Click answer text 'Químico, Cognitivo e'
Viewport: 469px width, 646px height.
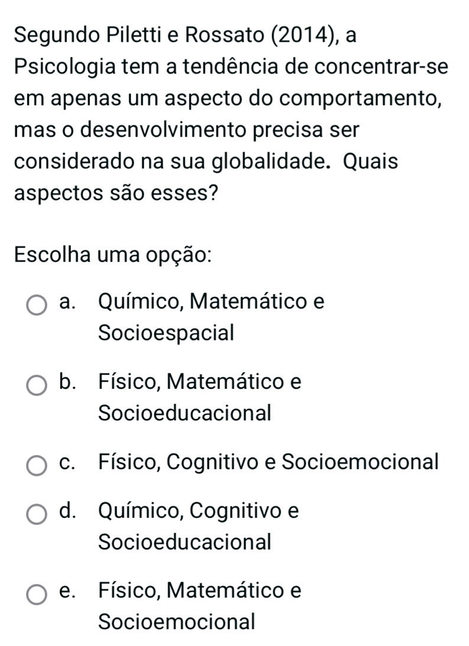[198, 510]
